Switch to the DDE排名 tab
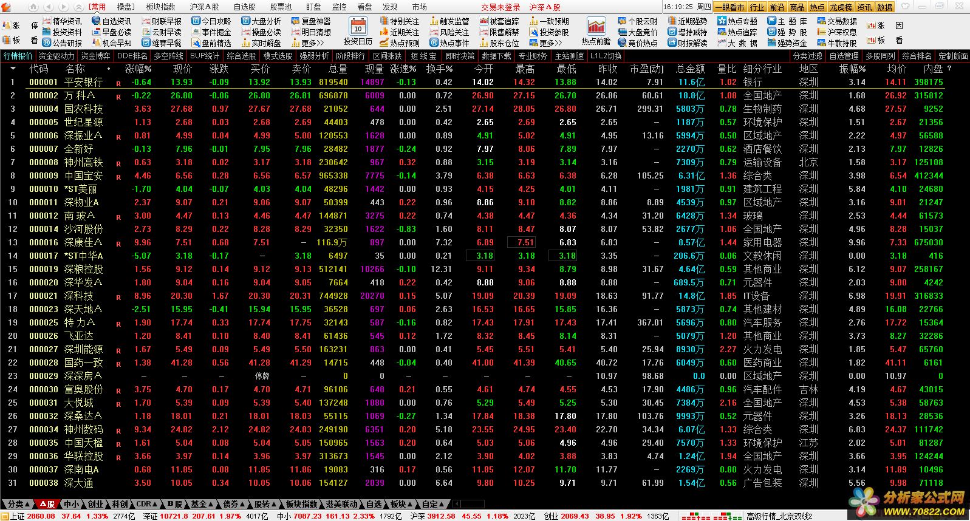The width and height of the screenshot is (970, 521). 132,56
